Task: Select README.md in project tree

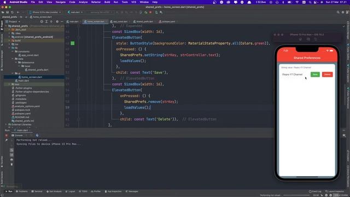Action: click(x=22, y=117)
